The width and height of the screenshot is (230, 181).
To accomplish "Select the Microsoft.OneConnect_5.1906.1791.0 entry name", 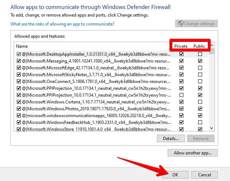I will pyautogui.click(x=96, y=82).
